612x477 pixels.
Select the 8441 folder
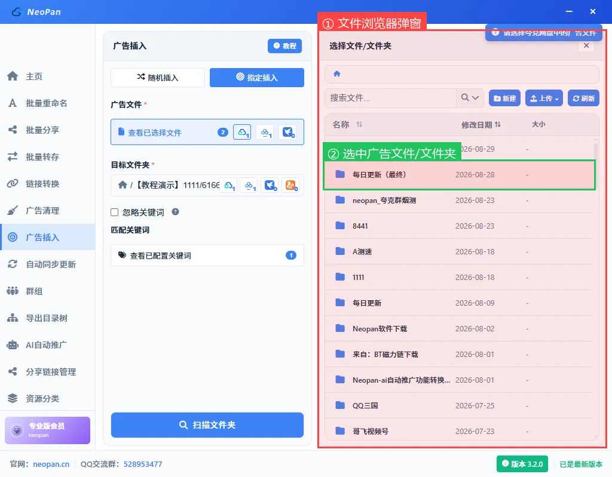tap(459, 226)
